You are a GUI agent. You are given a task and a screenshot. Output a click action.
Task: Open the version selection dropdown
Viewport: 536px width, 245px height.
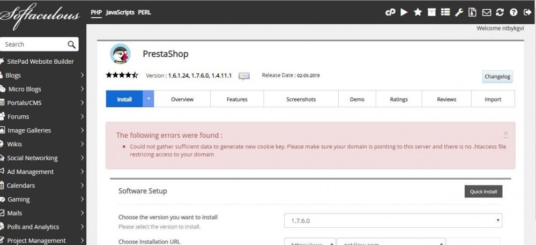(393, 220)
